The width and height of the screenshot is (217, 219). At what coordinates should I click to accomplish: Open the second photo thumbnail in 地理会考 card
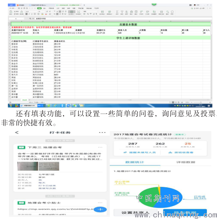pos(49,166)
